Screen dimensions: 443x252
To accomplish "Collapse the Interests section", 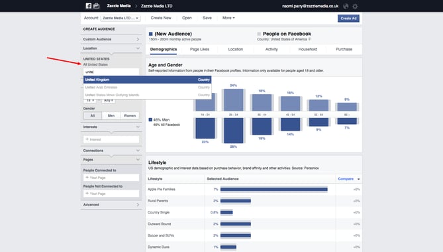I will tap(111, 127).
